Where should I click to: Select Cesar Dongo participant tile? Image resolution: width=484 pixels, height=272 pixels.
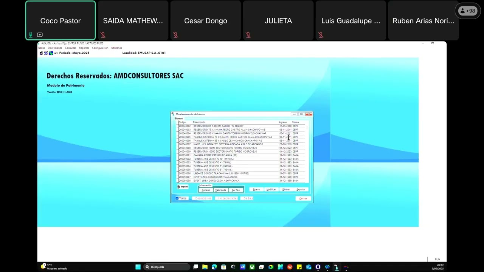click(x=206, y=20)
